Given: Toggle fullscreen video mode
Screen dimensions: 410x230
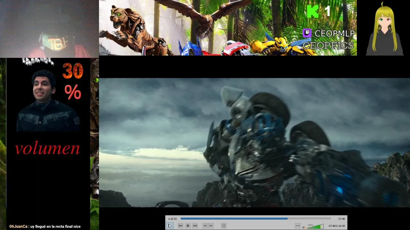Looking at the screenshot, I should pyautogui.click(x=224, y=226).
